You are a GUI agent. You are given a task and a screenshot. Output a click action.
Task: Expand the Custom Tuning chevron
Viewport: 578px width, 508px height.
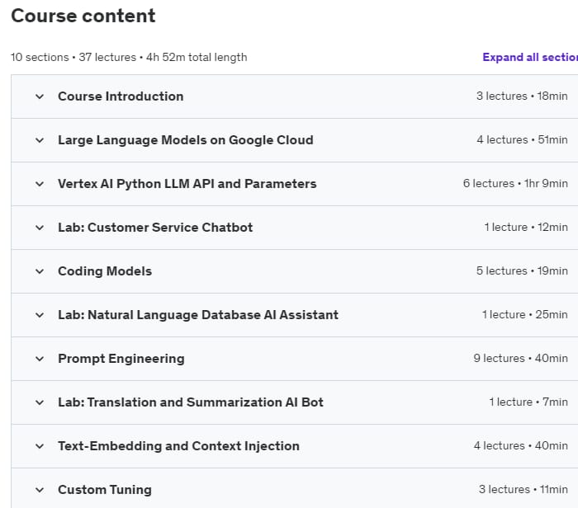40,491
